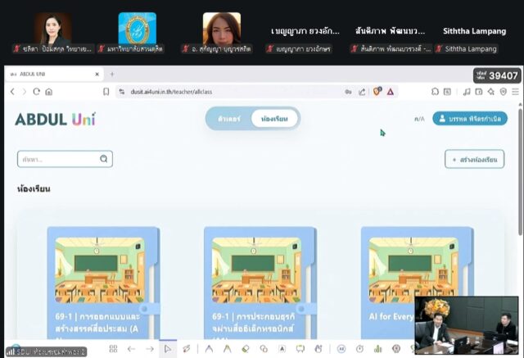Click the star-shaped Leo AI icon
Image resolution: width=524 pixels, height=358 pixels.
pos(491,92)
